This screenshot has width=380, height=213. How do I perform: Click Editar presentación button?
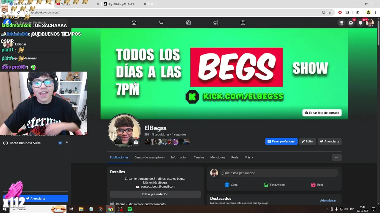pyautogui.click(x=155, y=194)
